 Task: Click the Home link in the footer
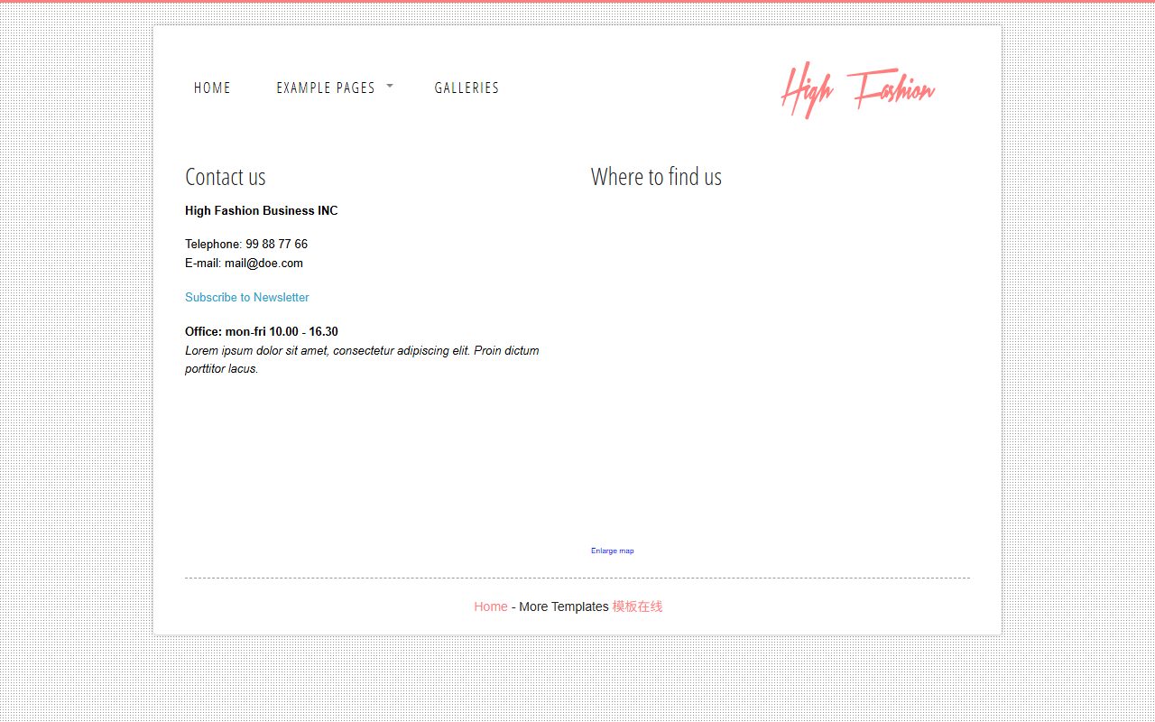pyautogui.click(x=491, y=606)
